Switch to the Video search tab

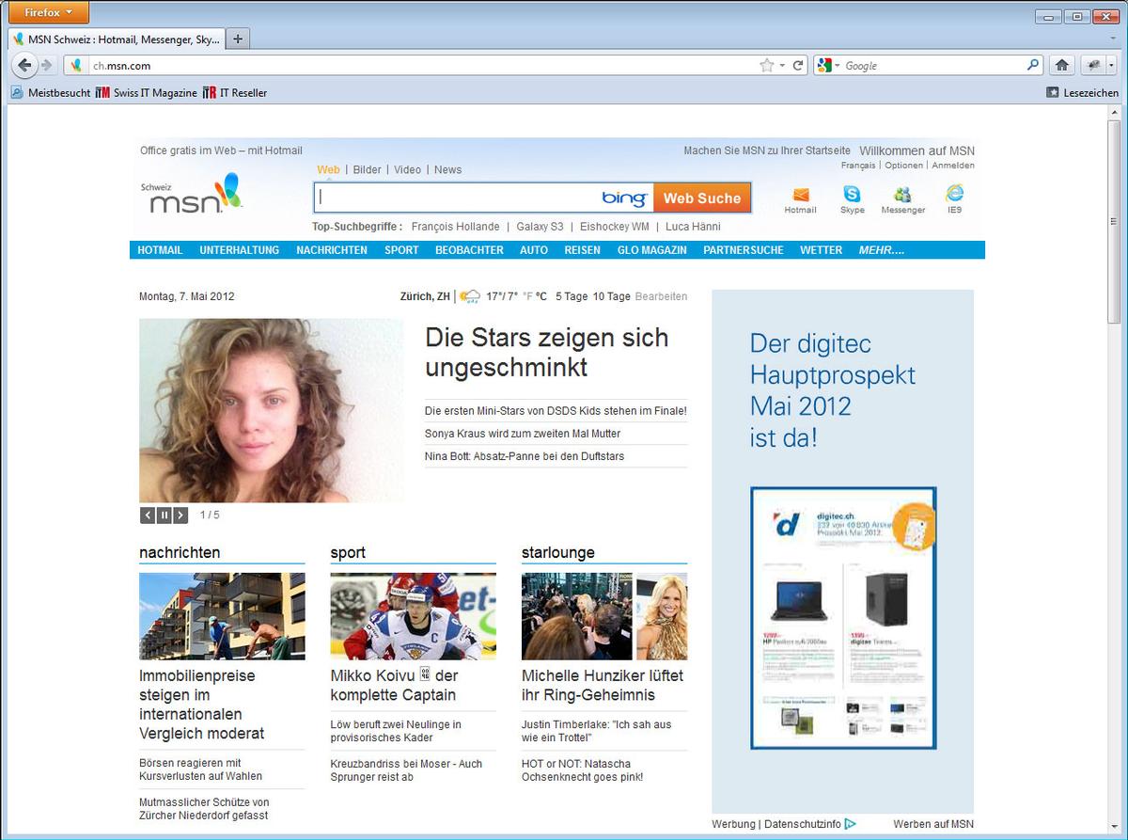tap(407, 169)
